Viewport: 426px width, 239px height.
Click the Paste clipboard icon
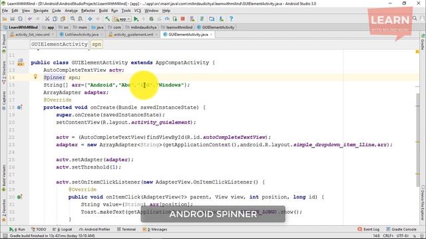(x=63, y=19)
